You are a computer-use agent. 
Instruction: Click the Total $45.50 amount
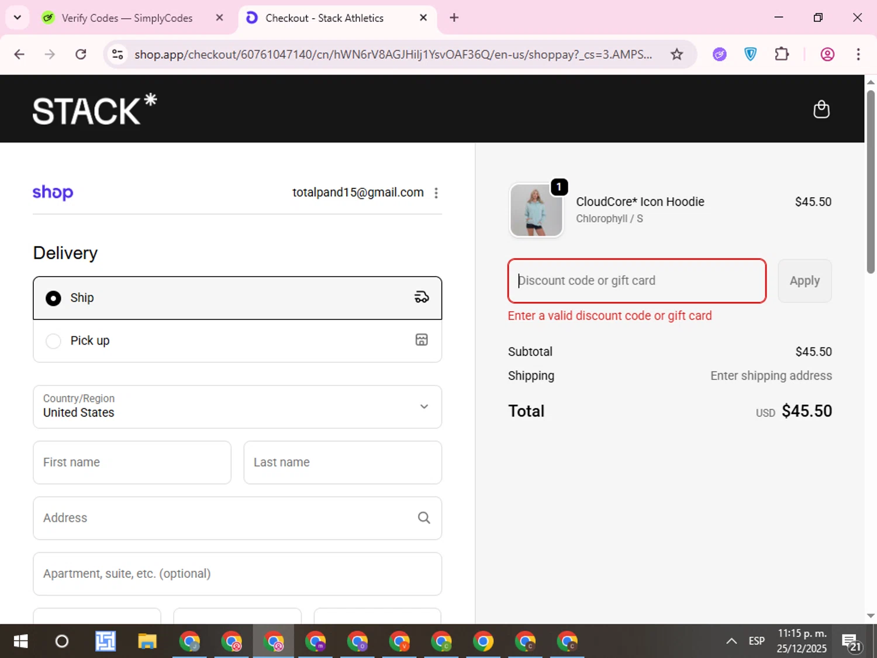807,411
